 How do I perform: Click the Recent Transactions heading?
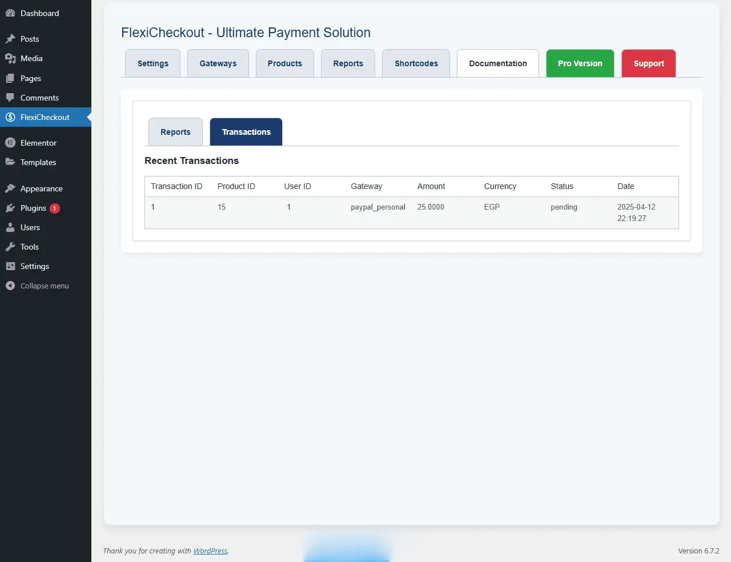tap(191, 161)
